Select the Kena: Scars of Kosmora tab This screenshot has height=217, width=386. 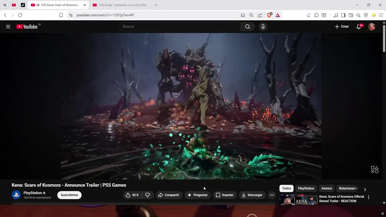[59, 5]
